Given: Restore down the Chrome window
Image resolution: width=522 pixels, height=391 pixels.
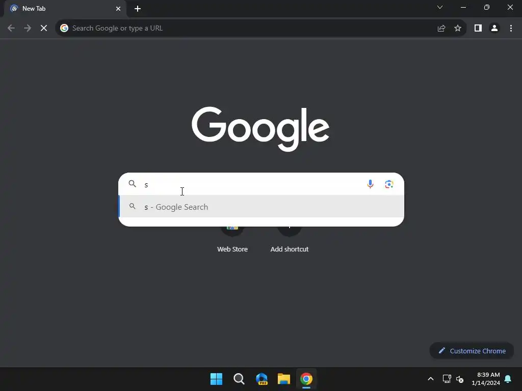Looking at the screenshot, I should coord(487,7).
